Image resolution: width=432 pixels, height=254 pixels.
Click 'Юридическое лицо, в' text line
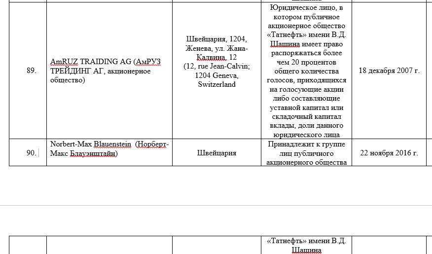[x=306, y=8]
